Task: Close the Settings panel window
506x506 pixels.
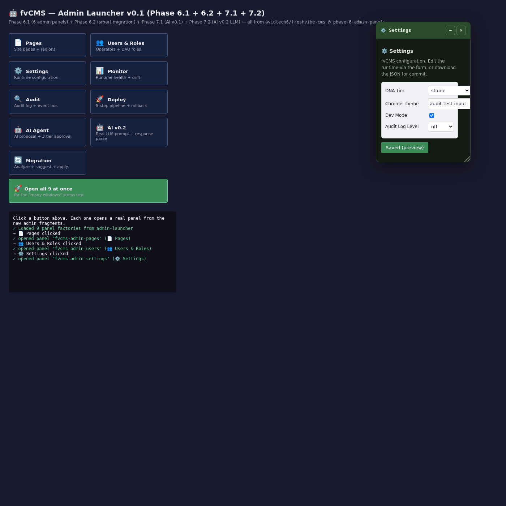Action: point(461,30)
